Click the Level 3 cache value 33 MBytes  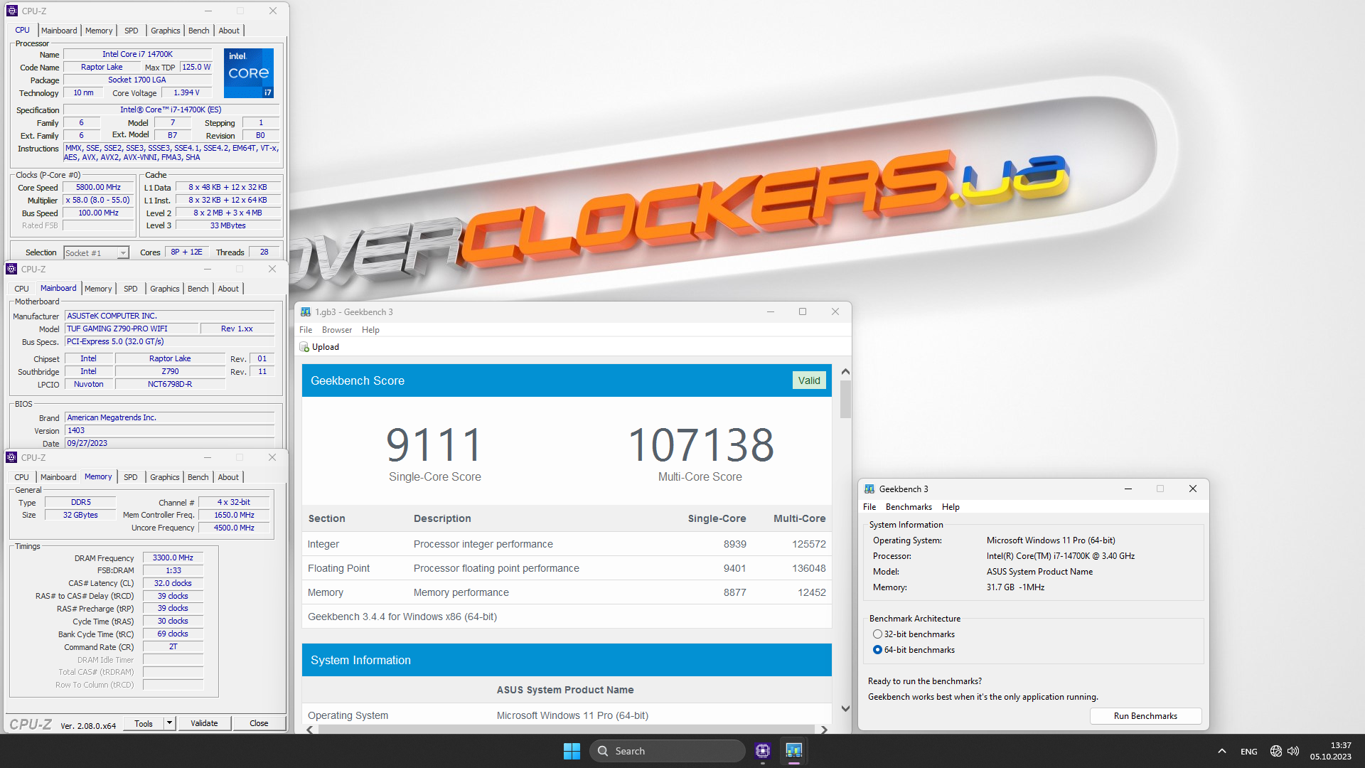tap(227, 225)
